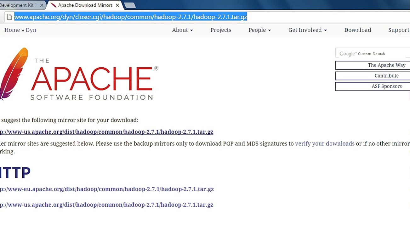Open the Projects nav item
The width and height of the screenshot is (410, 227).
[221, 30]
